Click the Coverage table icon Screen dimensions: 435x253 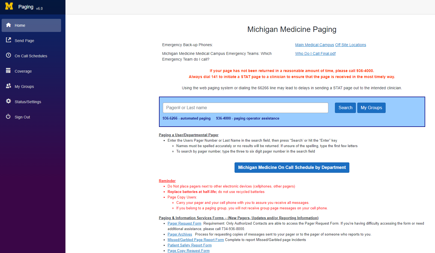coord(8,71)
